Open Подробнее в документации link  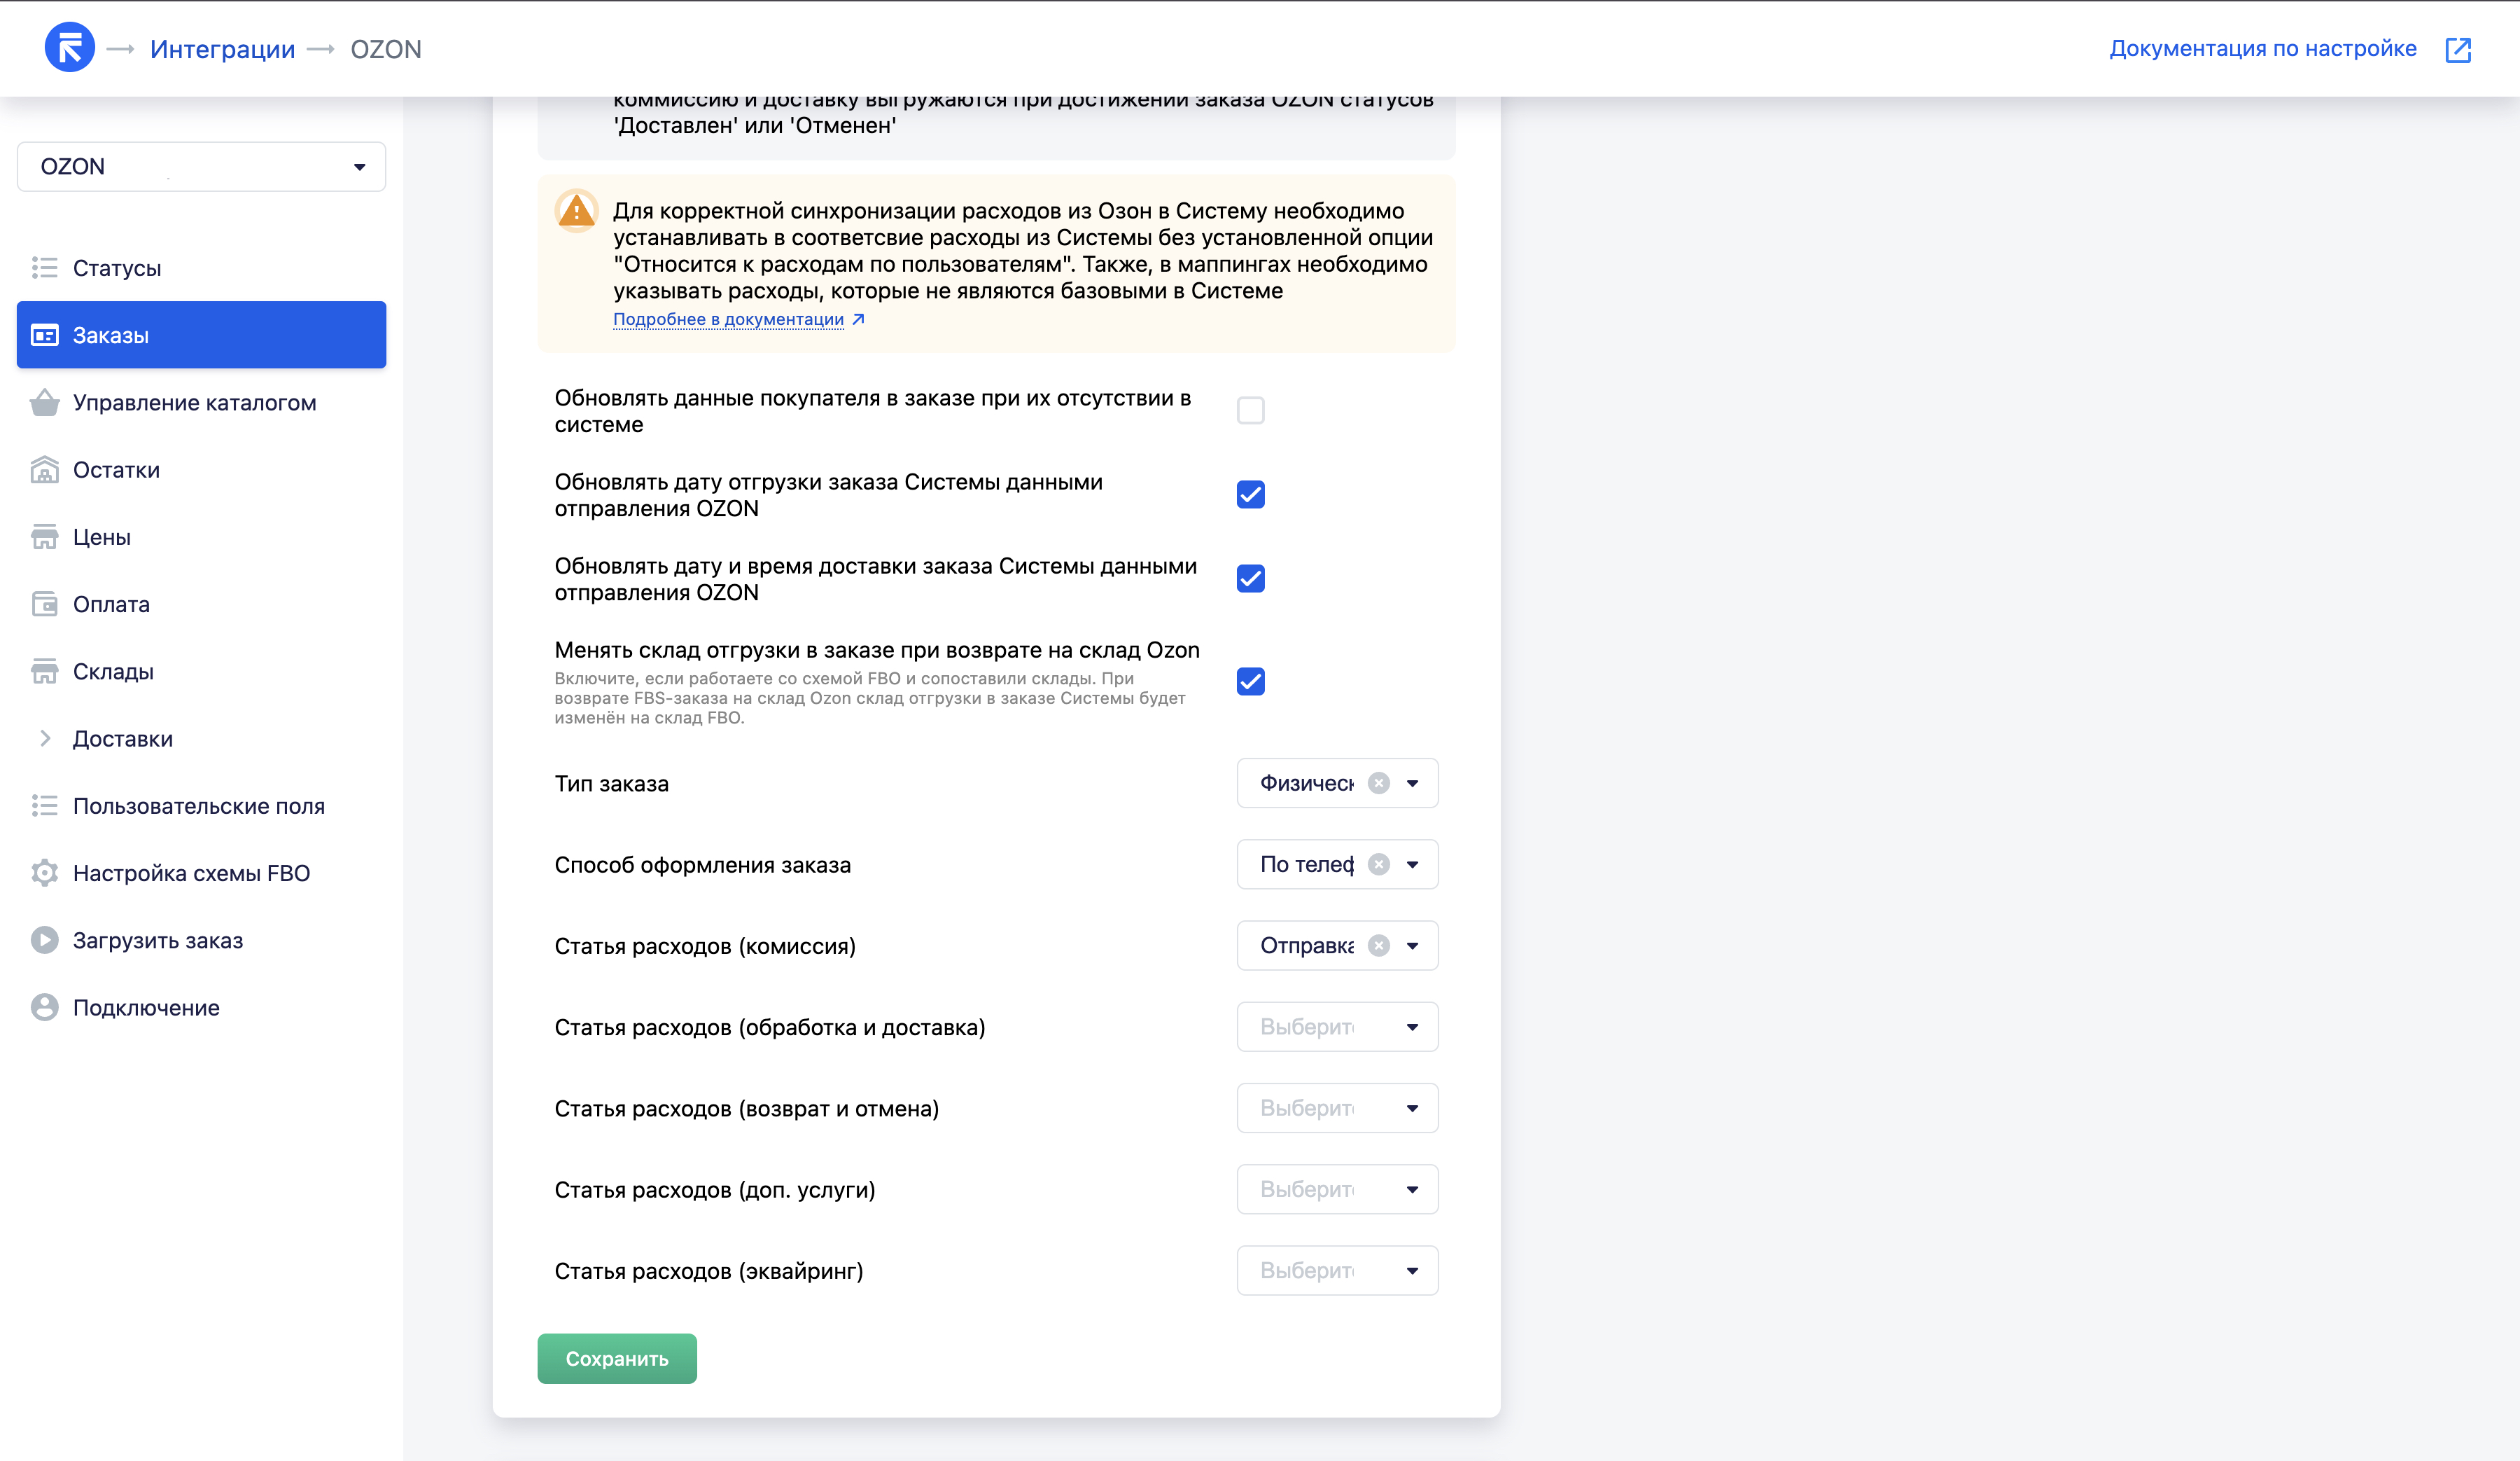[729, 319]
